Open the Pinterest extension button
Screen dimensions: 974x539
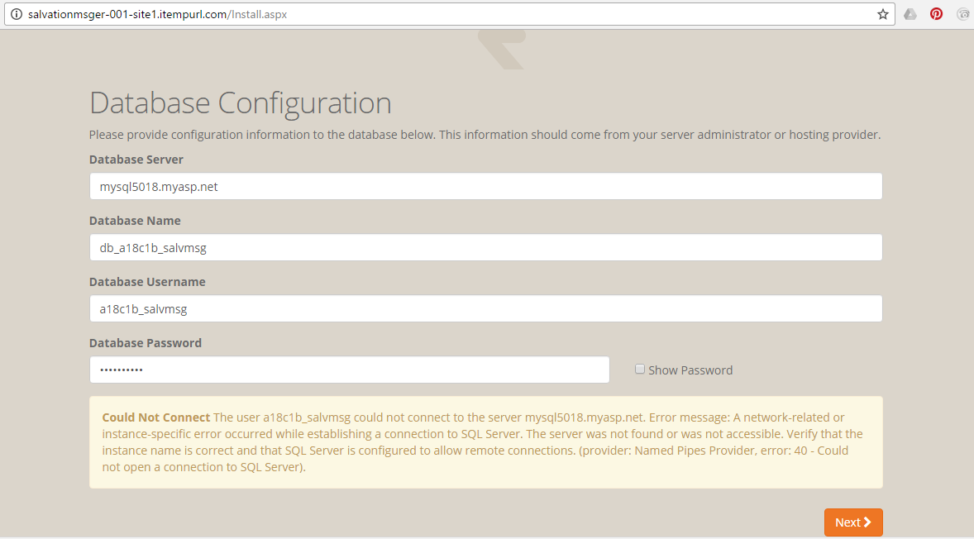tap(937, 14)
